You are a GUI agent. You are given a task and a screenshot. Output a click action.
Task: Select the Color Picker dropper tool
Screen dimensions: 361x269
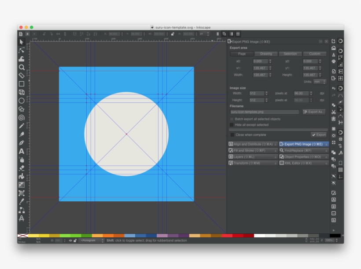point(21,201)
